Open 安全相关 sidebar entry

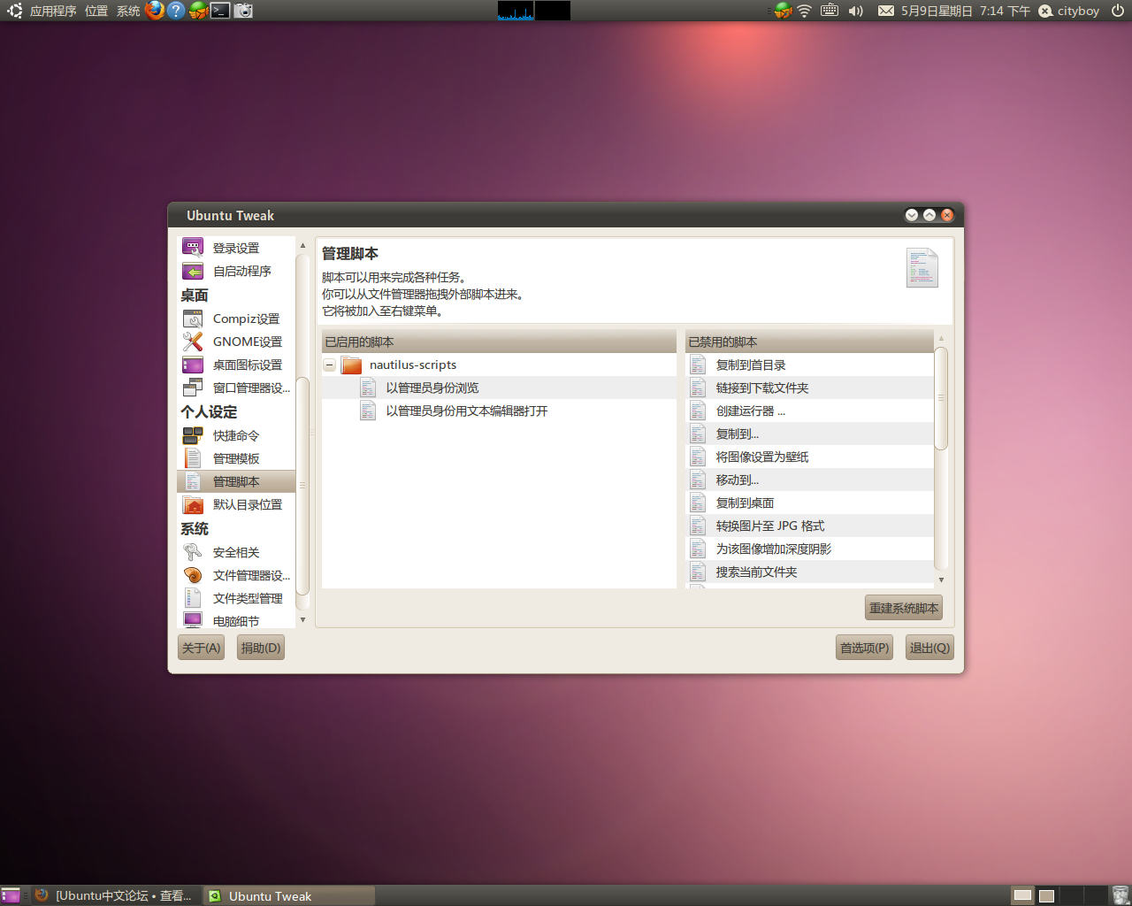click(236, 552)
